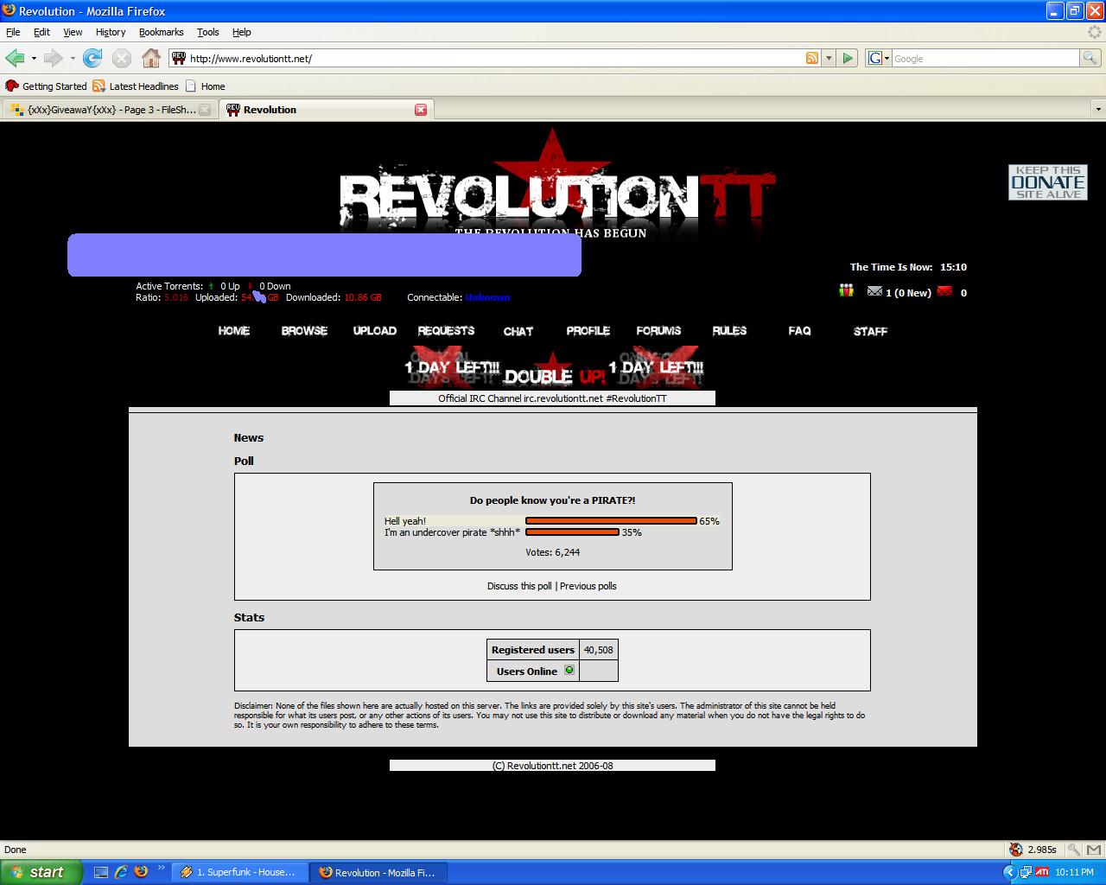Launch Internet Explorer from Quick Launch
Image resolution: width=1106 pixels, height=885 pixels.
pyautogui.click(x=121, y=872)
